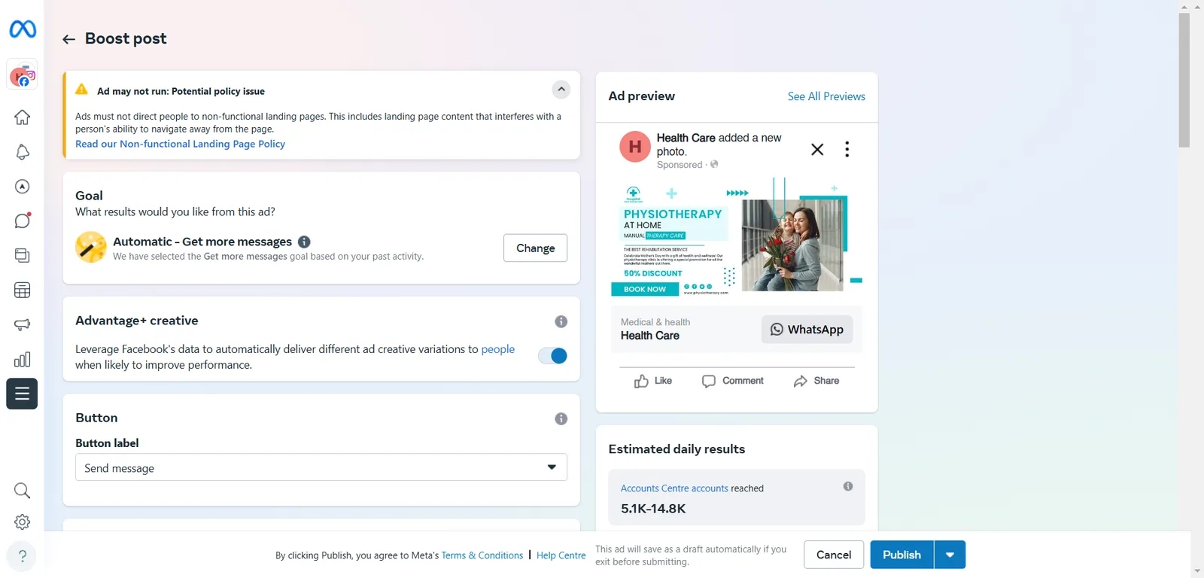
Task: Publish the boosted post
Action: coord(901,555)
